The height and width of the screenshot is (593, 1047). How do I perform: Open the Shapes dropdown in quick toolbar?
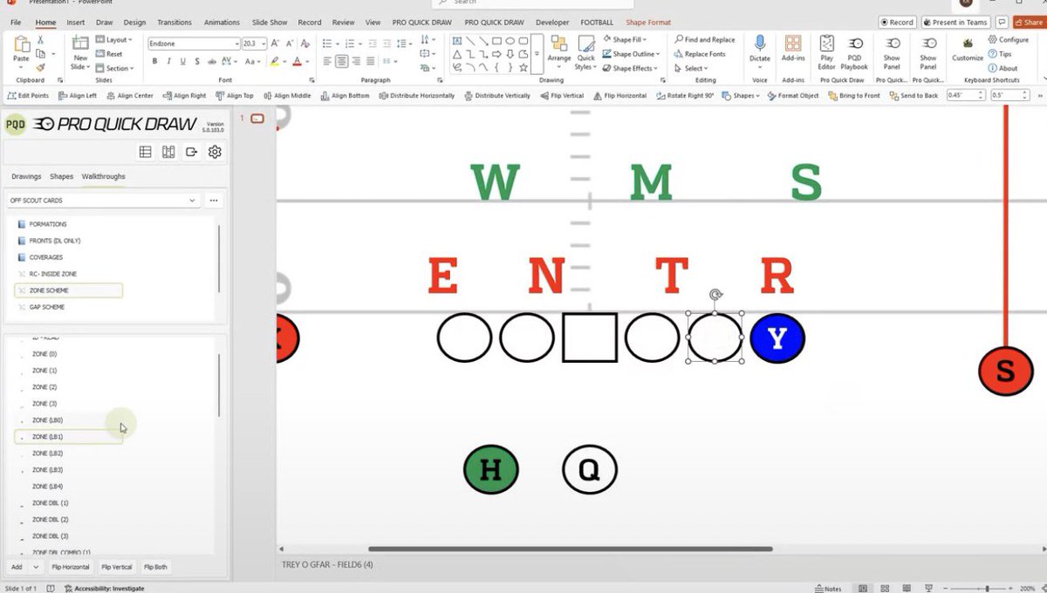(x=741, y=96)
